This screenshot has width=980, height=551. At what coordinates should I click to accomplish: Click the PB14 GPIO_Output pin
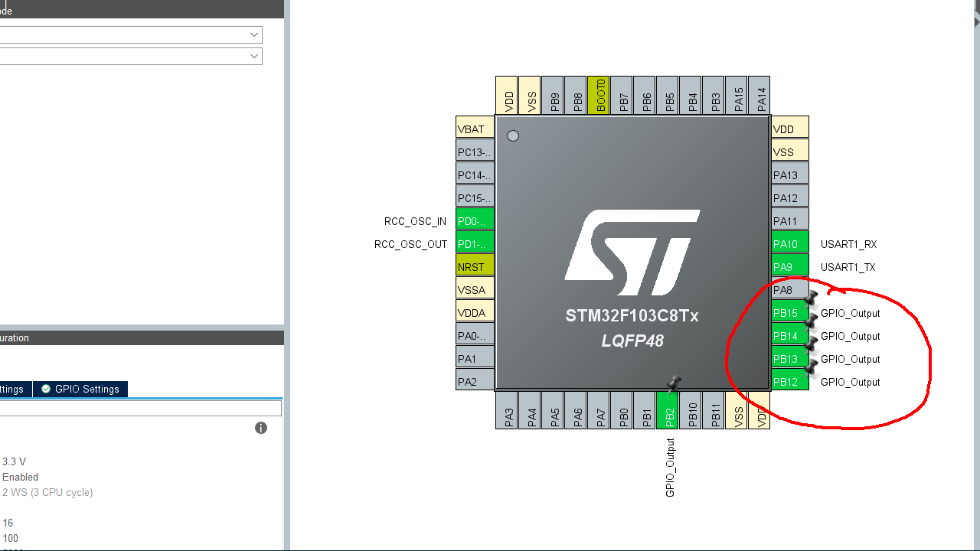point(786,336)
